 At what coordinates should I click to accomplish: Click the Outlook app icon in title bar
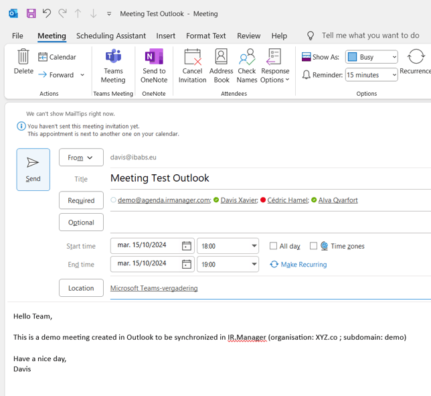(13, 13)
